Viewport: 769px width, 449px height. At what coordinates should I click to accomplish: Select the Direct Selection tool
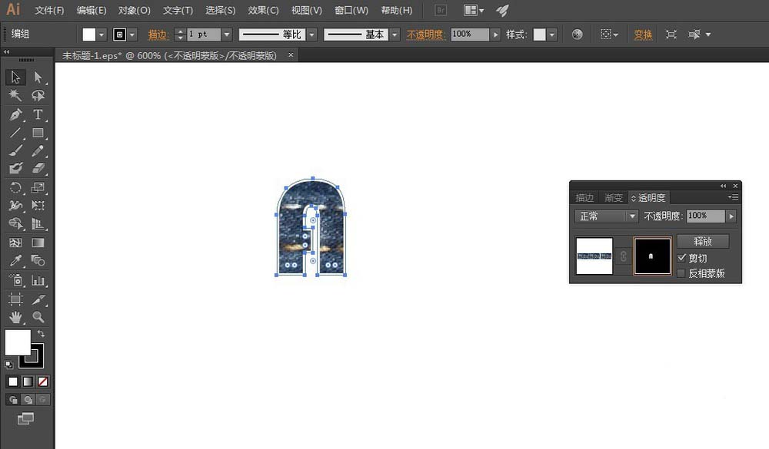pos(38,78)
